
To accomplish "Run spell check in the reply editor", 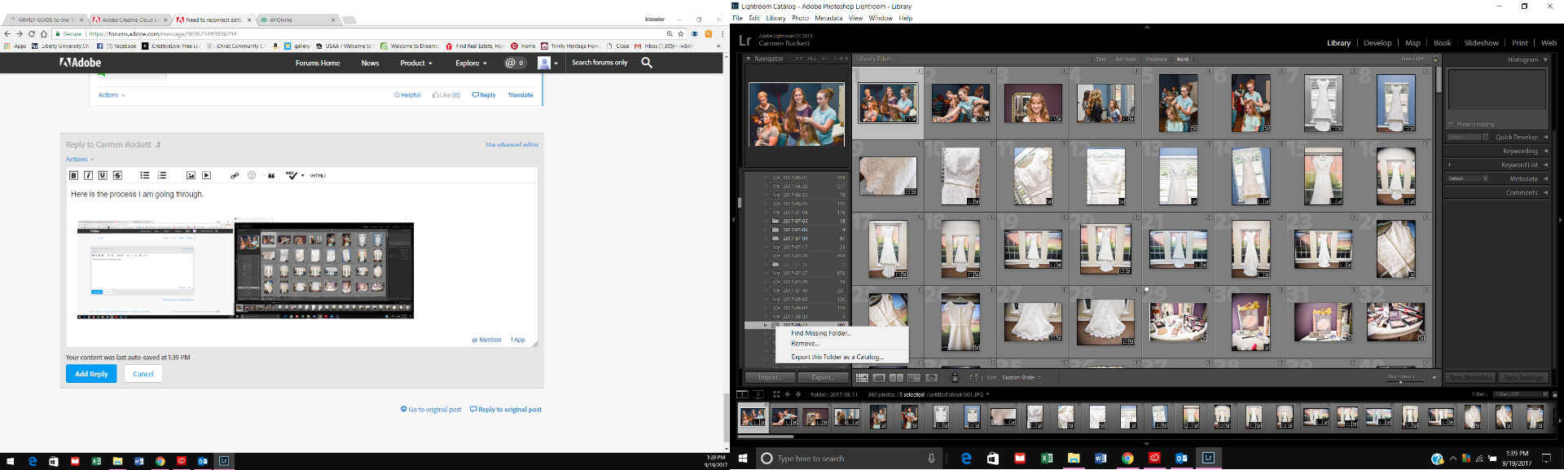I will pos(292,175).
